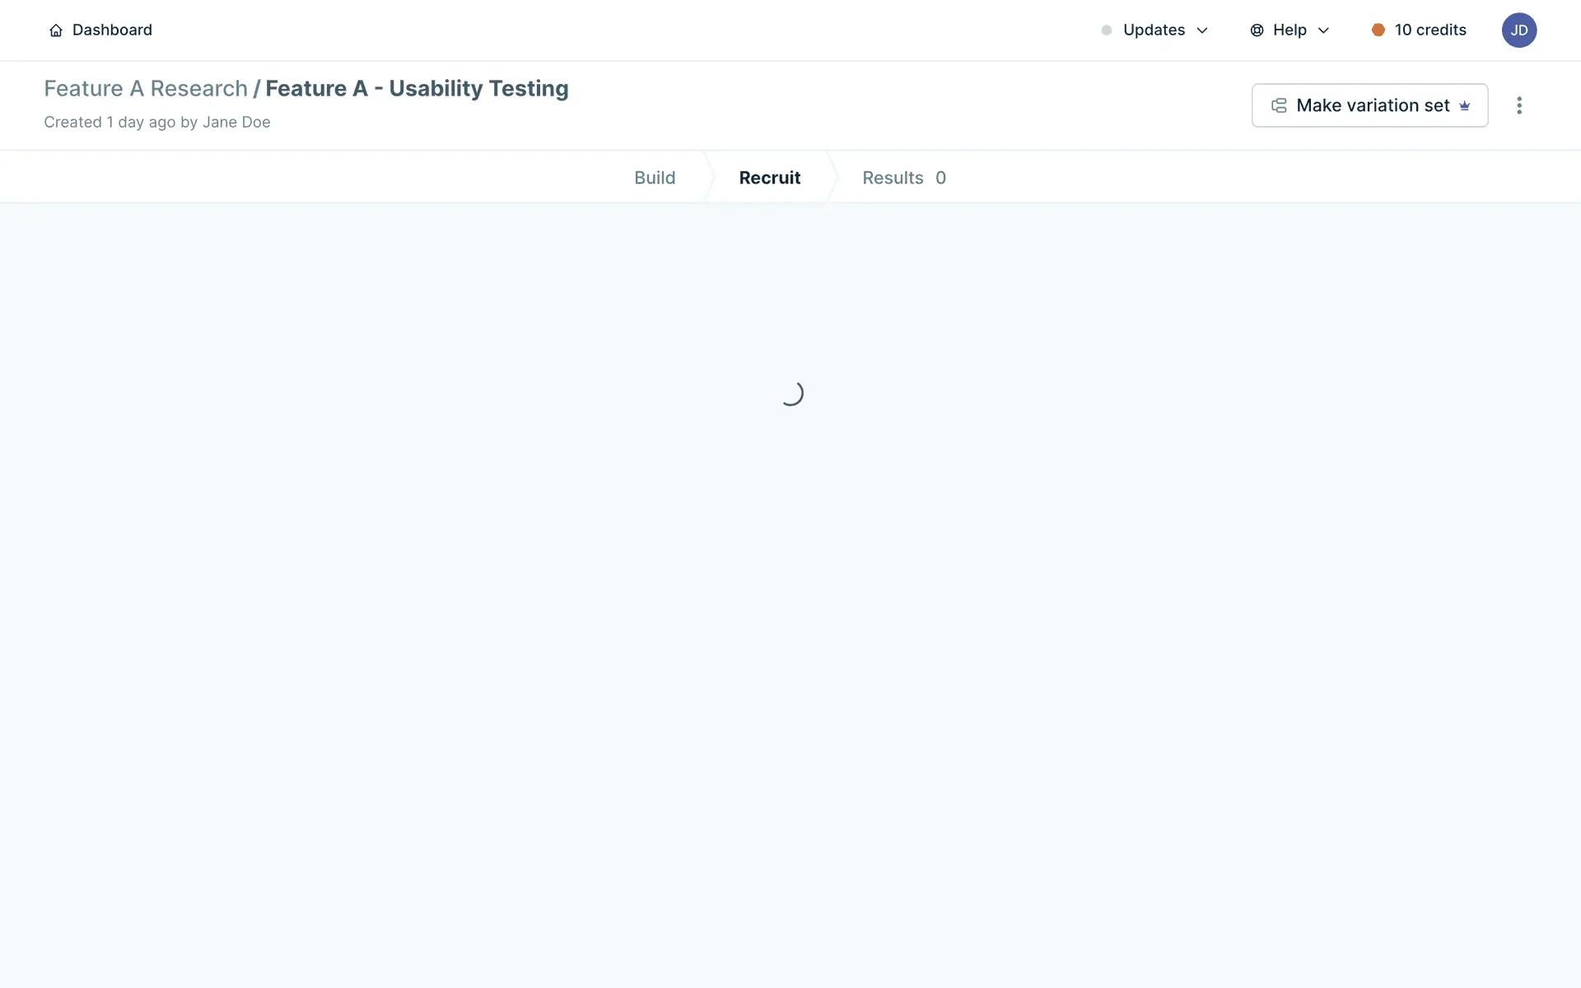Expand the Updates dropdown chevron
The image size is (1581, 988).
click(x=1202, y=30)
